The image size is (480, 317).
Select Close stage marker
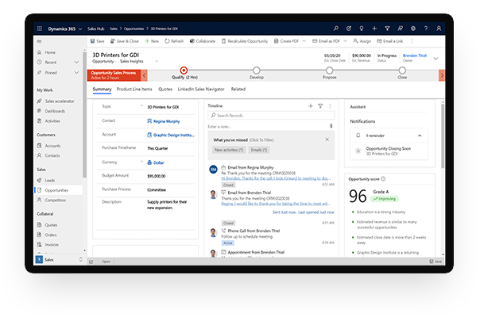[402, 71]
